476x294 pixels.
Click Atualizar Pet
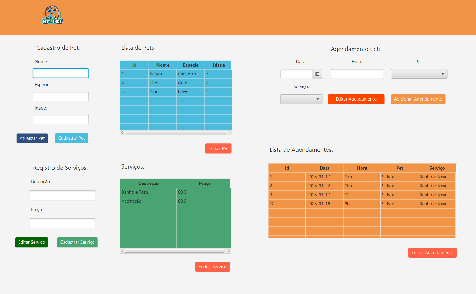(x=32, y=138)
